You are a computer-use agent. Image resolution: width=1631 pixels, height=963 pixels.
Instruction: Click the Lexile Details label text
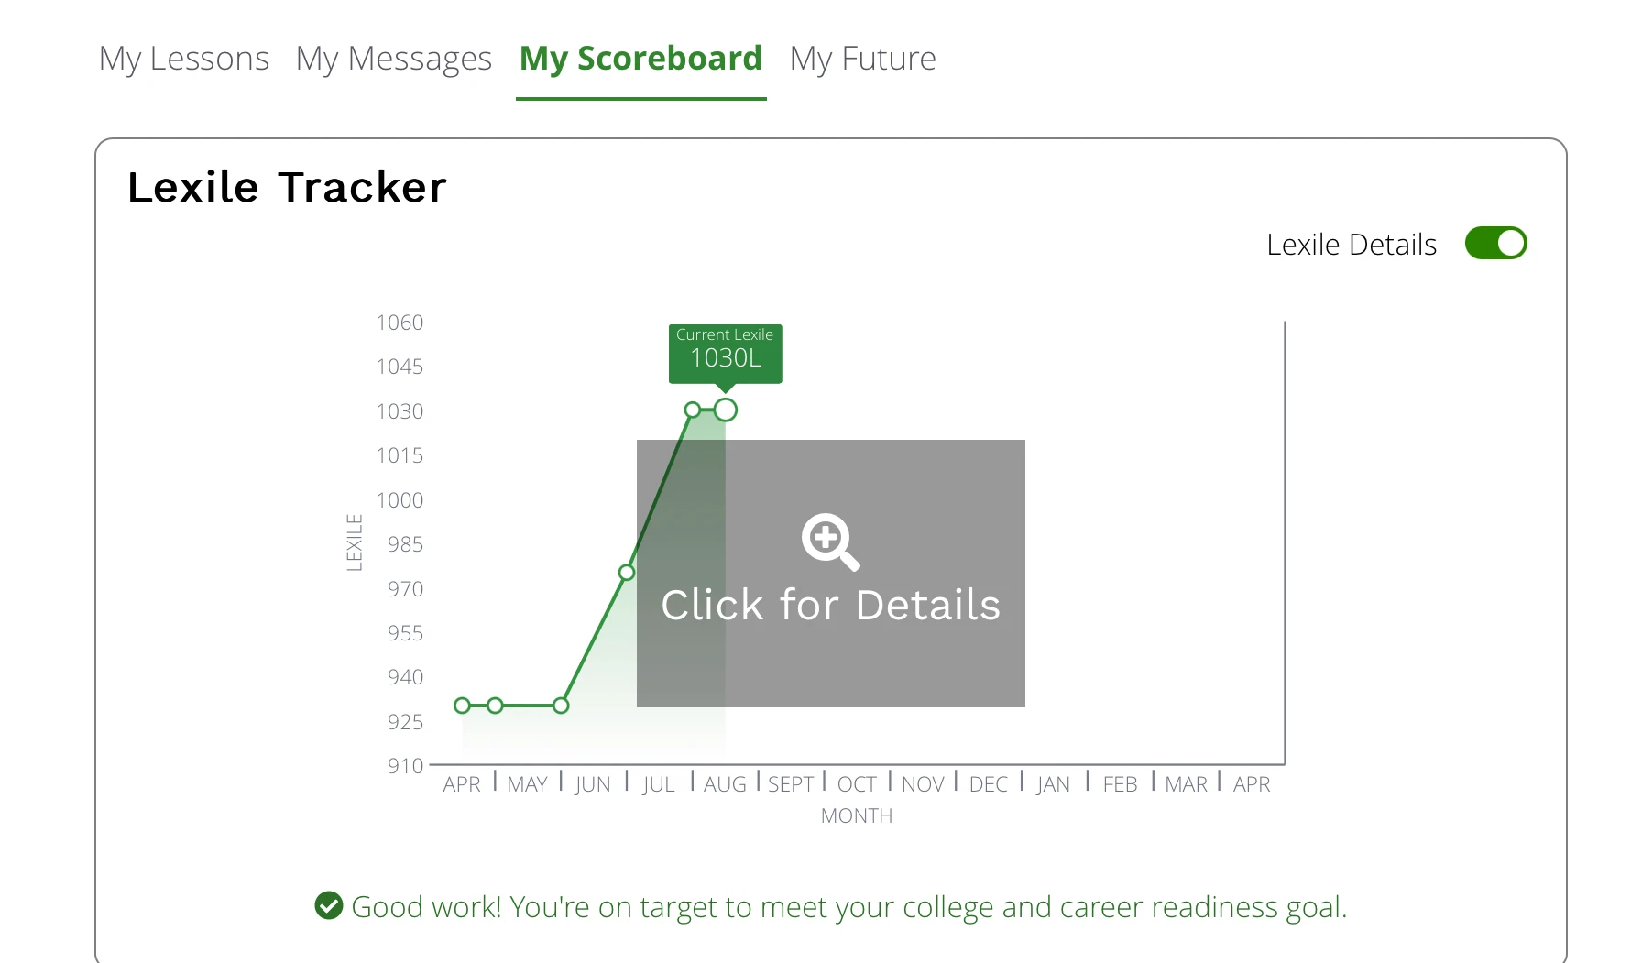point(1352,245)
